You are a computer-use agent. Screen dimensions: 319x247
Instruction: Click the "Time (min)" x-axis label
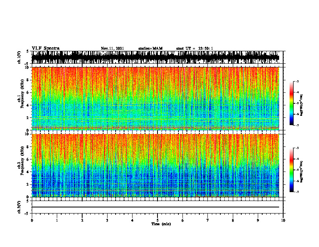tap(161, 224)
